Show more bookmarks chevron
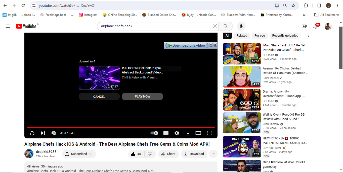Viewport: 343px width, 173px height. (x=304, y=15)
